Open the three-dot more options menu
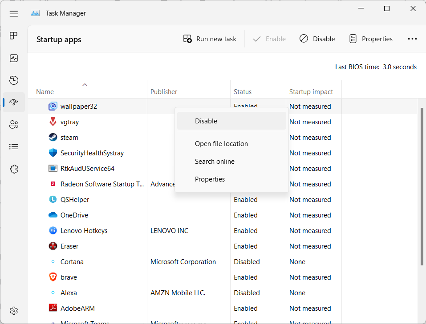426x324 pixels. coord(412,39)
